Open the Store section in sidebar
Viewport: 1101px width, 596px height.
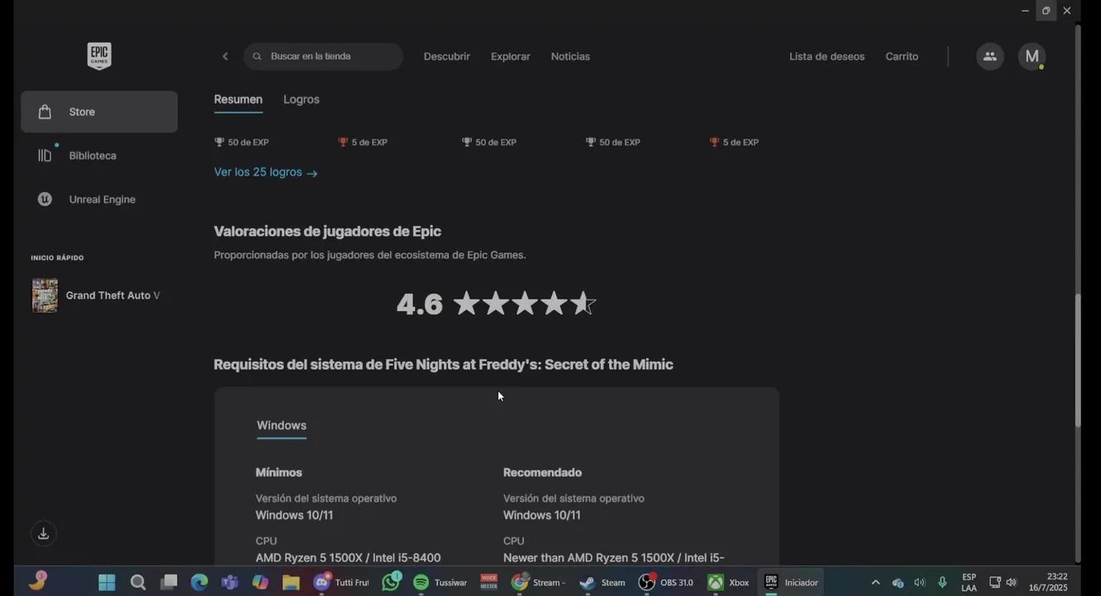99,112
